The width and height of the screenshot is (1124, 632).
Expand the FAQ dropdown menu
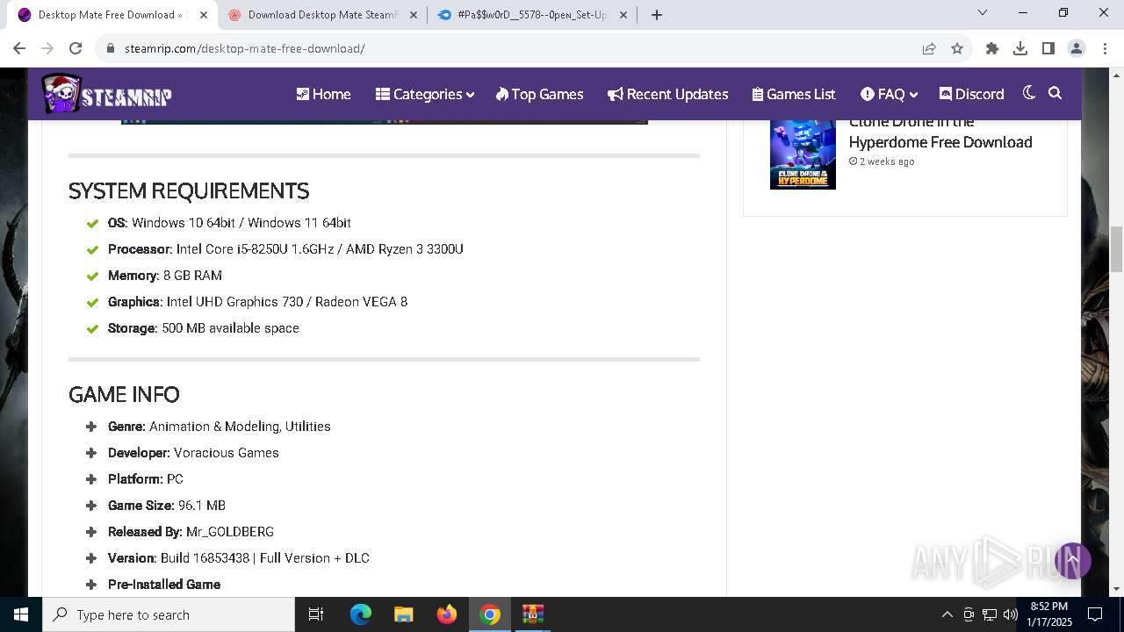(x=889, y=94)
